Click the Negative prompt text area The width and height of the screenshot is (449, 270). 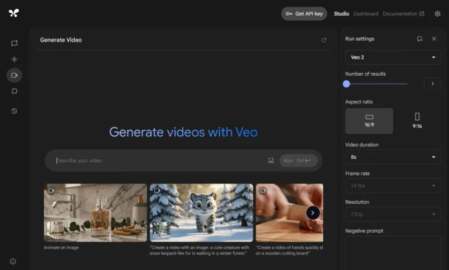point(393,253)
